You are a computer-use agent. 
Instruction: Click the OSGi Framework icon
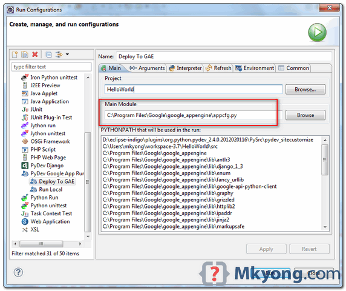point(25,141)
